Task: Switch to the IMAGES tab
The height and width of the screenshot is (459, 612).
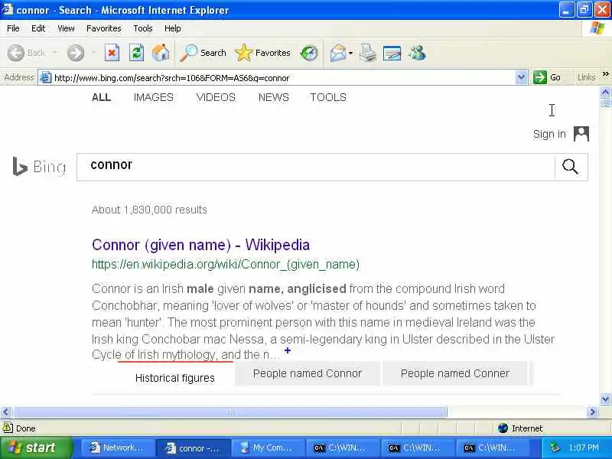Action: coord(154,97)
